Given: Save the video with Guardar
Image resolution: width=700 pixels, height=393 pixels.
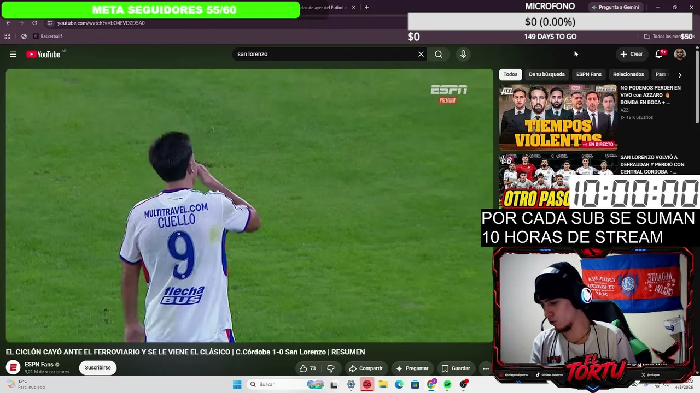Looking at the screenshot, I should (x=456, y=368).
